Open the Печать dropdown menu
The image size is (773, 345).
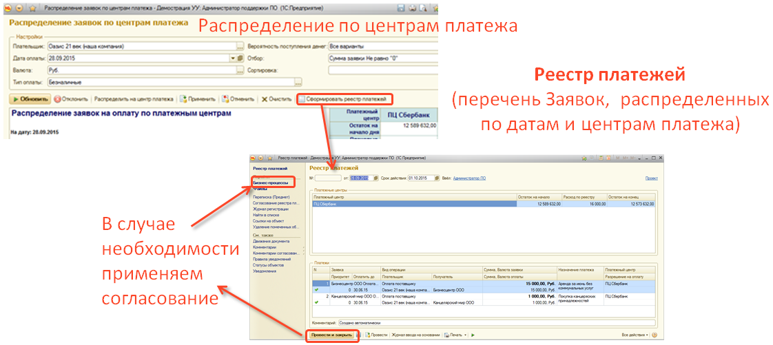click(455, 335)
